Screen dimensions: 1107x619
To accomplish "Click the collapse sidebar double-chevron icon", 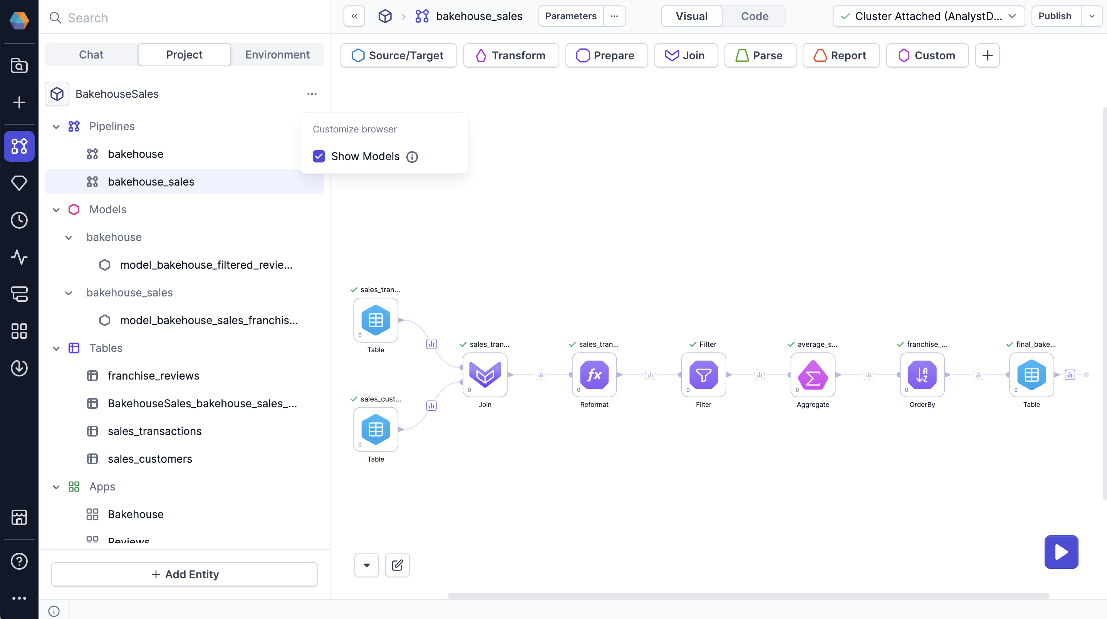I will (354, 16).
